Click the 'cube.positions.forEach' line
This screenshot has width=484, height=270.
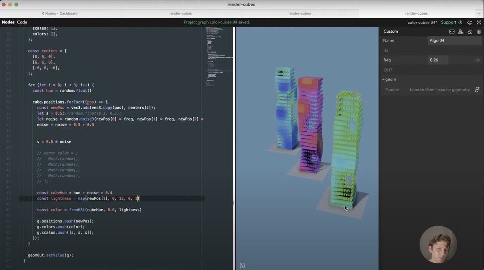pos(70,102)
